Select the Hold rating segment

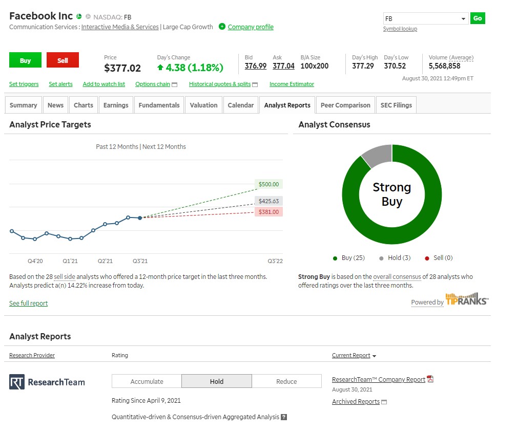point(217,381)
